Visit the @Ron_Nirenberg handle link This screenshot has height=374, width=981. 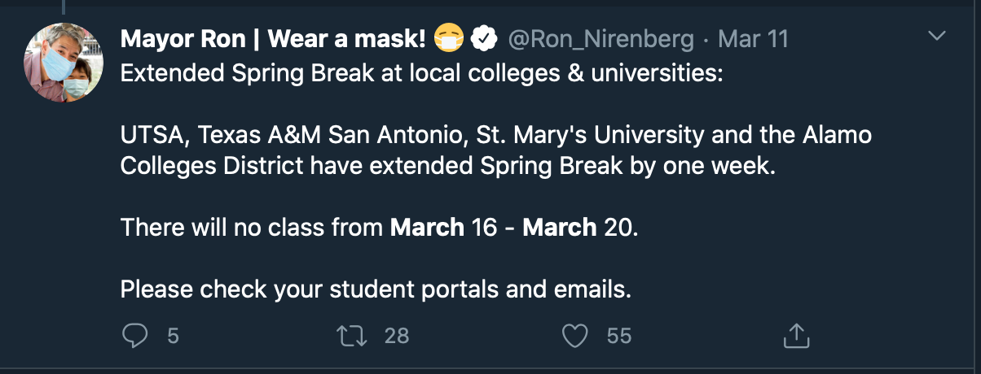tap(601, 38)
